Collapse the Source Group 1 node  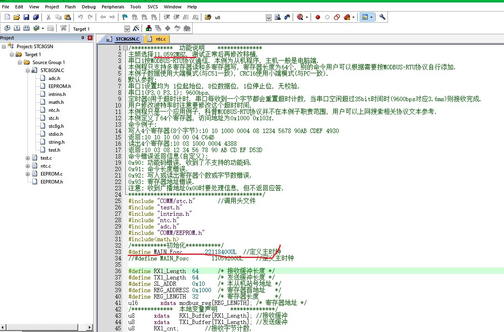click(20, 62)
